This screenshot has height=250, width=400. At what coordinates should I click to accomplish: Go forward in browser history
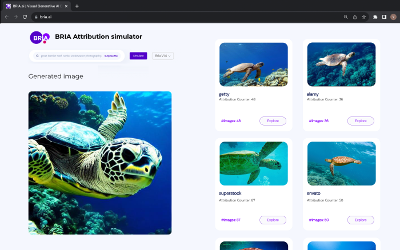[16, 17]
